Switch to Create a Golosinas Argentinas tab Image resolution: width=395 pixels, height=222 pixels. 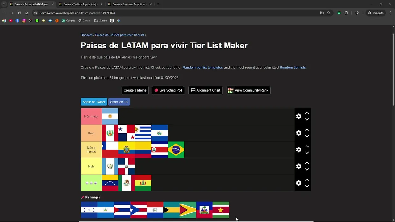[x=130, y=4]
